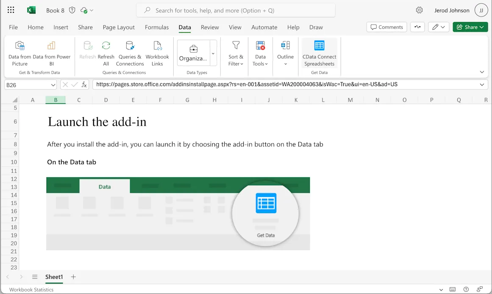The width and height of the screenshot is (492, 294).
Task: Click the Data from Power BI icon
Action: click(x=50, y=53)
